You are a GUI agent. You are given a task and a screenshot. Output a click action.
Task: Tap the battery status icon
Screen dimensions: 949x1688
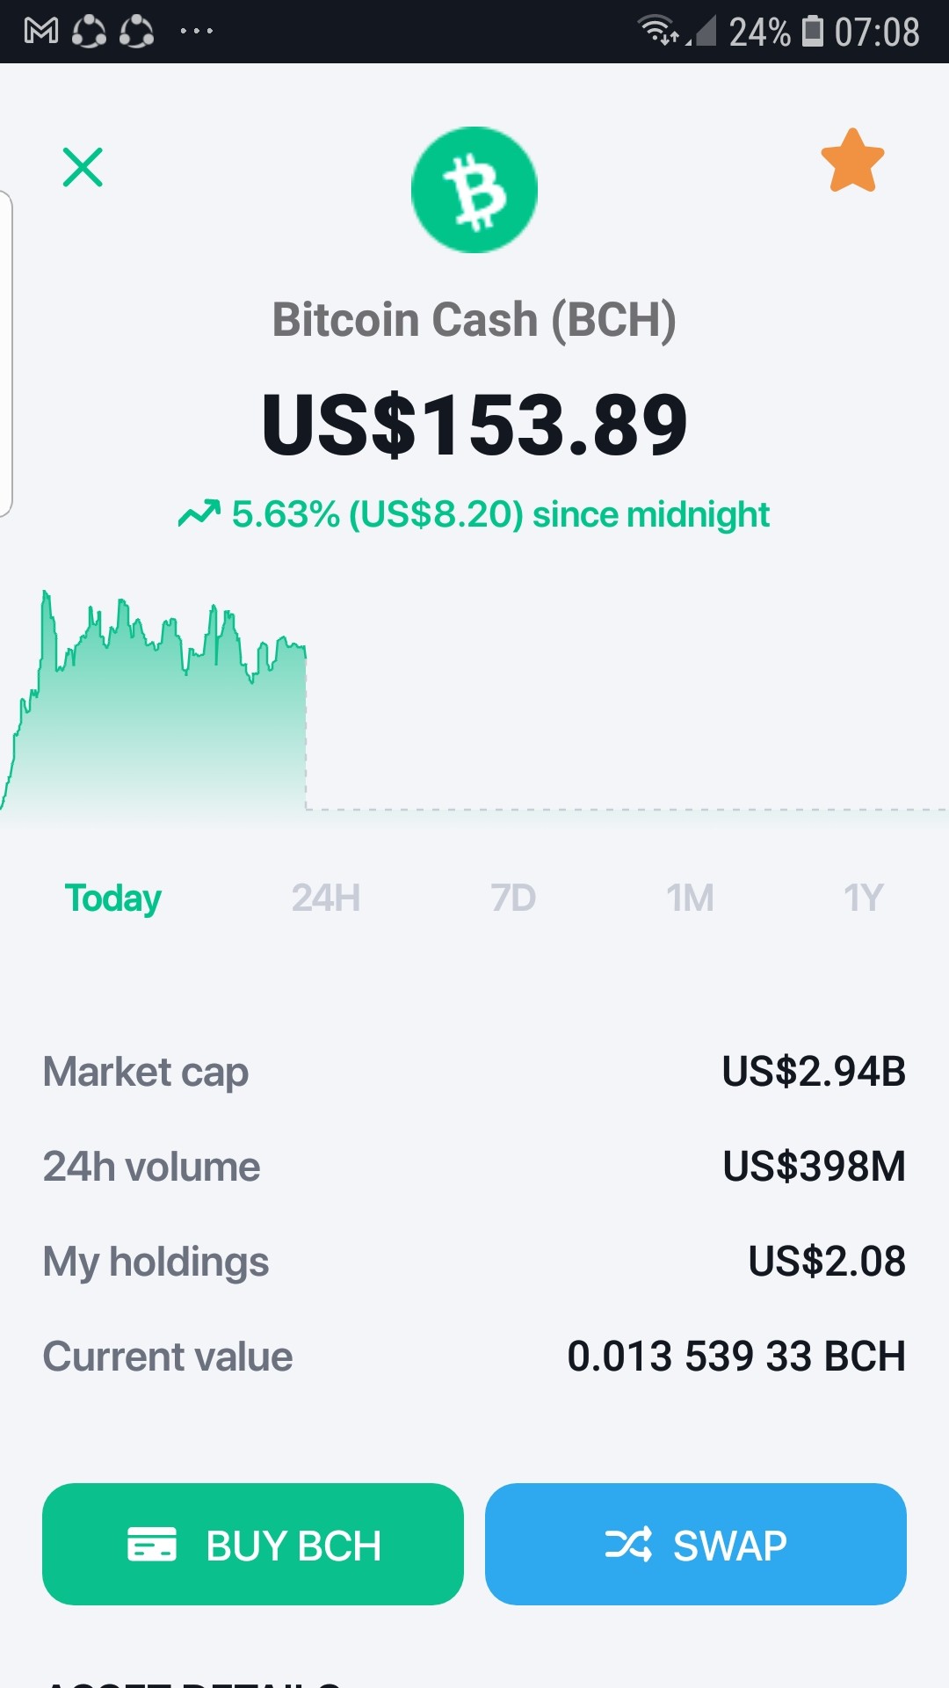point(814,32)
